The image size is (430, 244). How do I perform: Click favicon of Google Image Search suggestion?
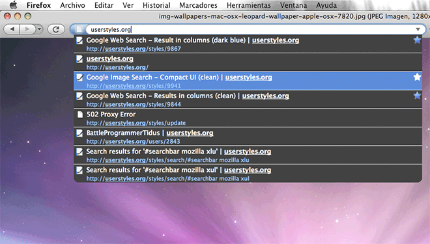[x=79, y=77]
